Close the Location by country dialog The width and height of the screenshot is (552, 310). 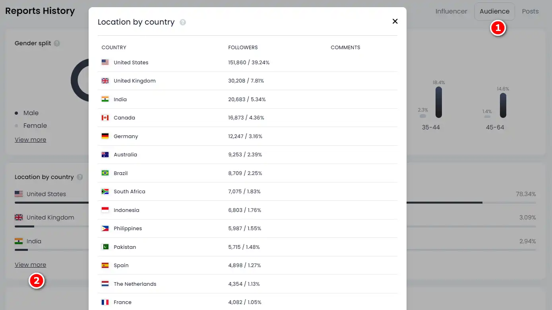pyautogui.click(x=395, y=21)
